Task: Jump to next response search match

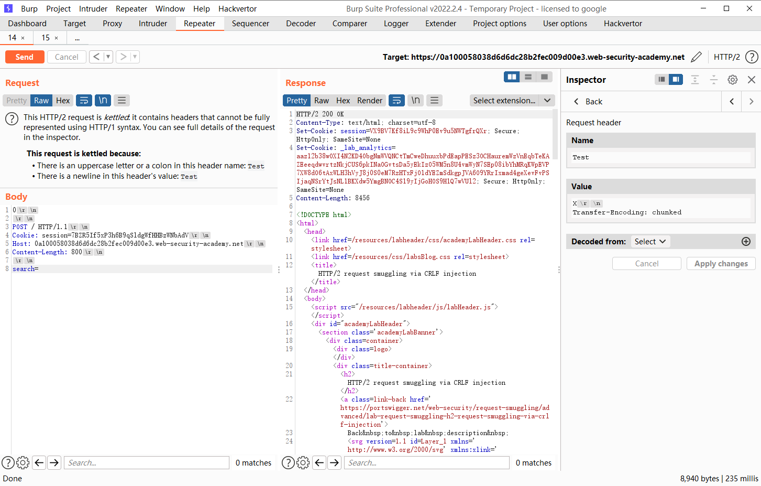Action: click(x=334, y=463)
